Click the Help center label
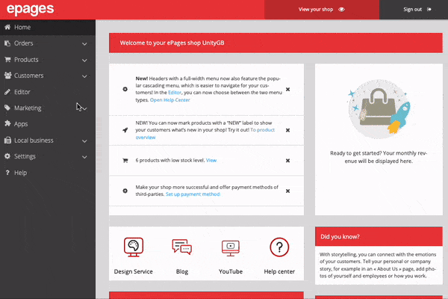 pyautogui.click(x=279, y=271)
